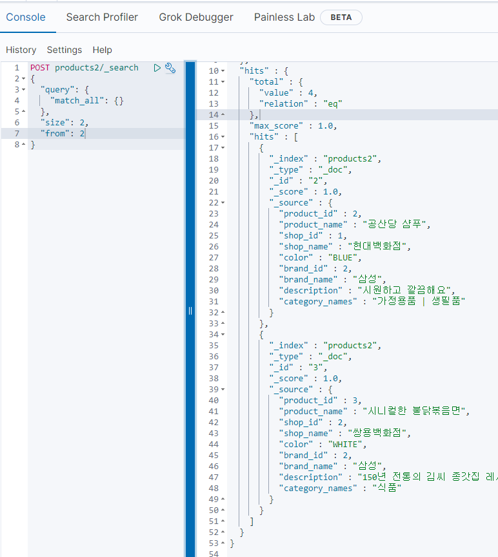Screen dimensions: 498x557
Task: Click the BETA badge beside Painless Lab
Action: coord(341,17)
